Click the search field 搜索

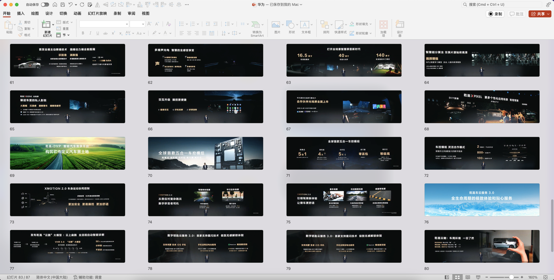(502, 5)
